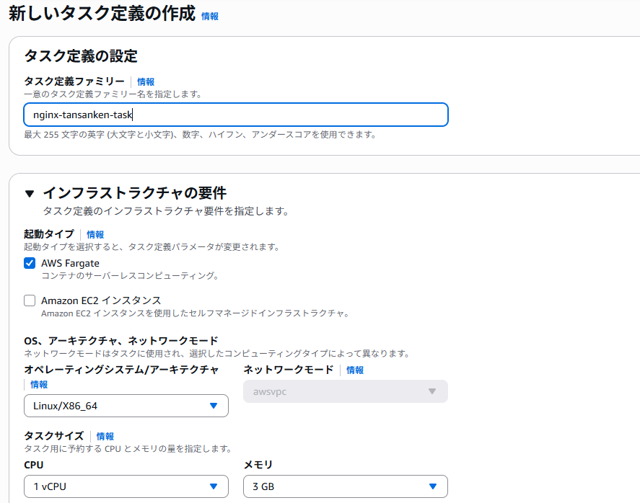Open 情報 link under オペレーティングシステム/アーキテクチャ label
The image size is (640, 503).
pyautogui.click(x=39, y=385)
